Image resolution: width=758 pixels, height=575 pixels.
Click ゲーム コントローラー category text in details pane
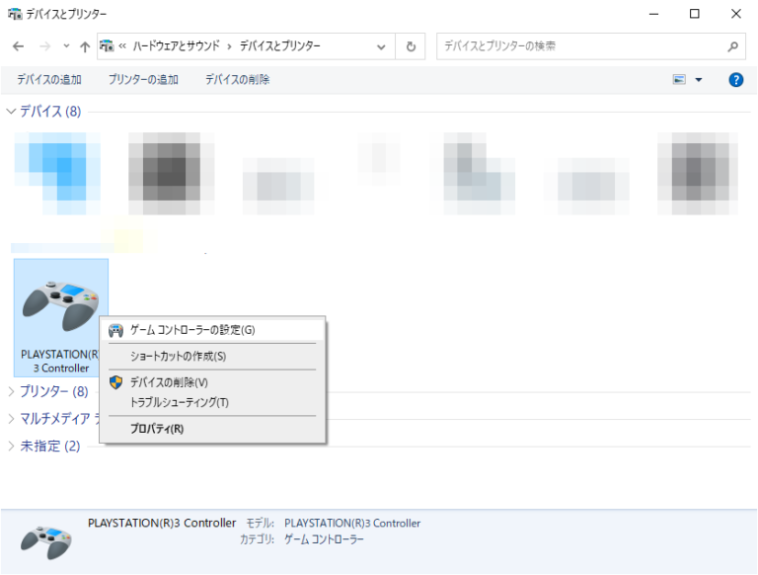click(x=324, y=539)
